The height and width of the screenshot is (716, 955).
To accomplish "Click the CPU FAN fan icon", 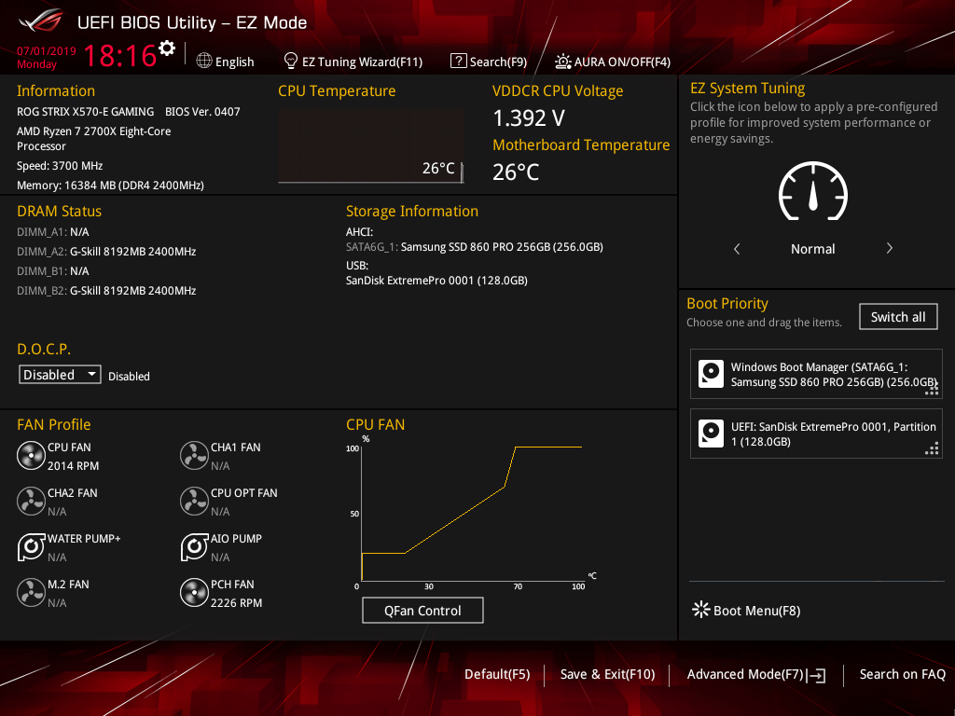I will click(x=31, y=455).
